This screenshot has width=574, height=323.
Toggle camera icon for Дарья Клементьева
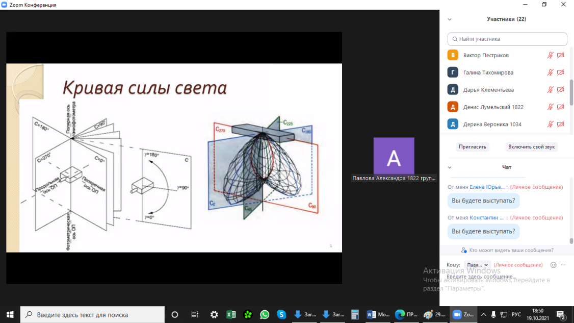pos(561,90)
